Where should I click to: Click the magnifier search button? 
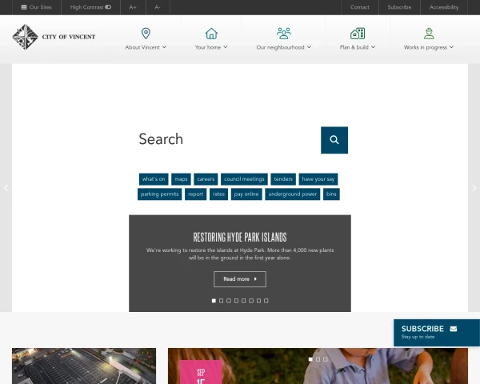pos(334,140)
